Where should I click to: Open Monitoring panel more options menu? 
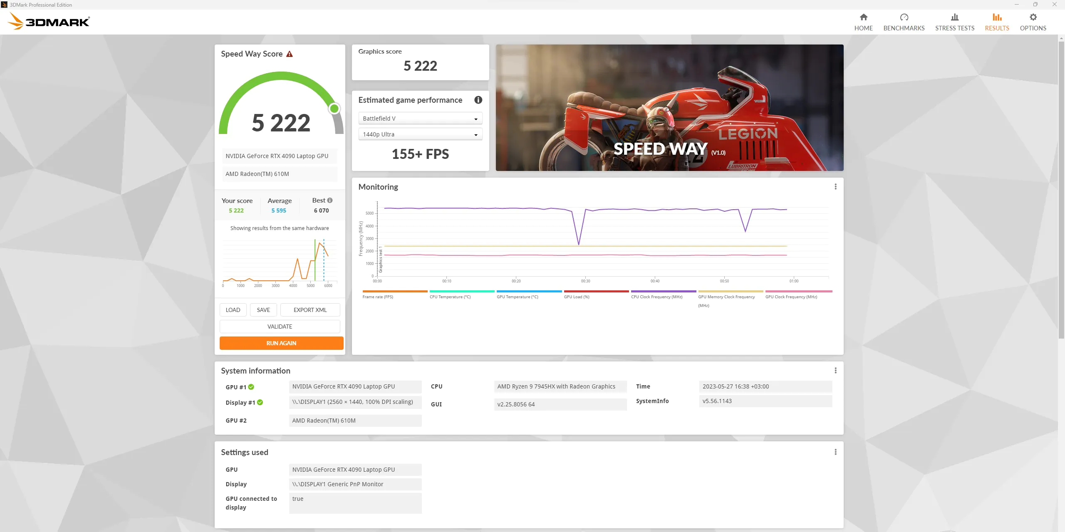[835, 187]
